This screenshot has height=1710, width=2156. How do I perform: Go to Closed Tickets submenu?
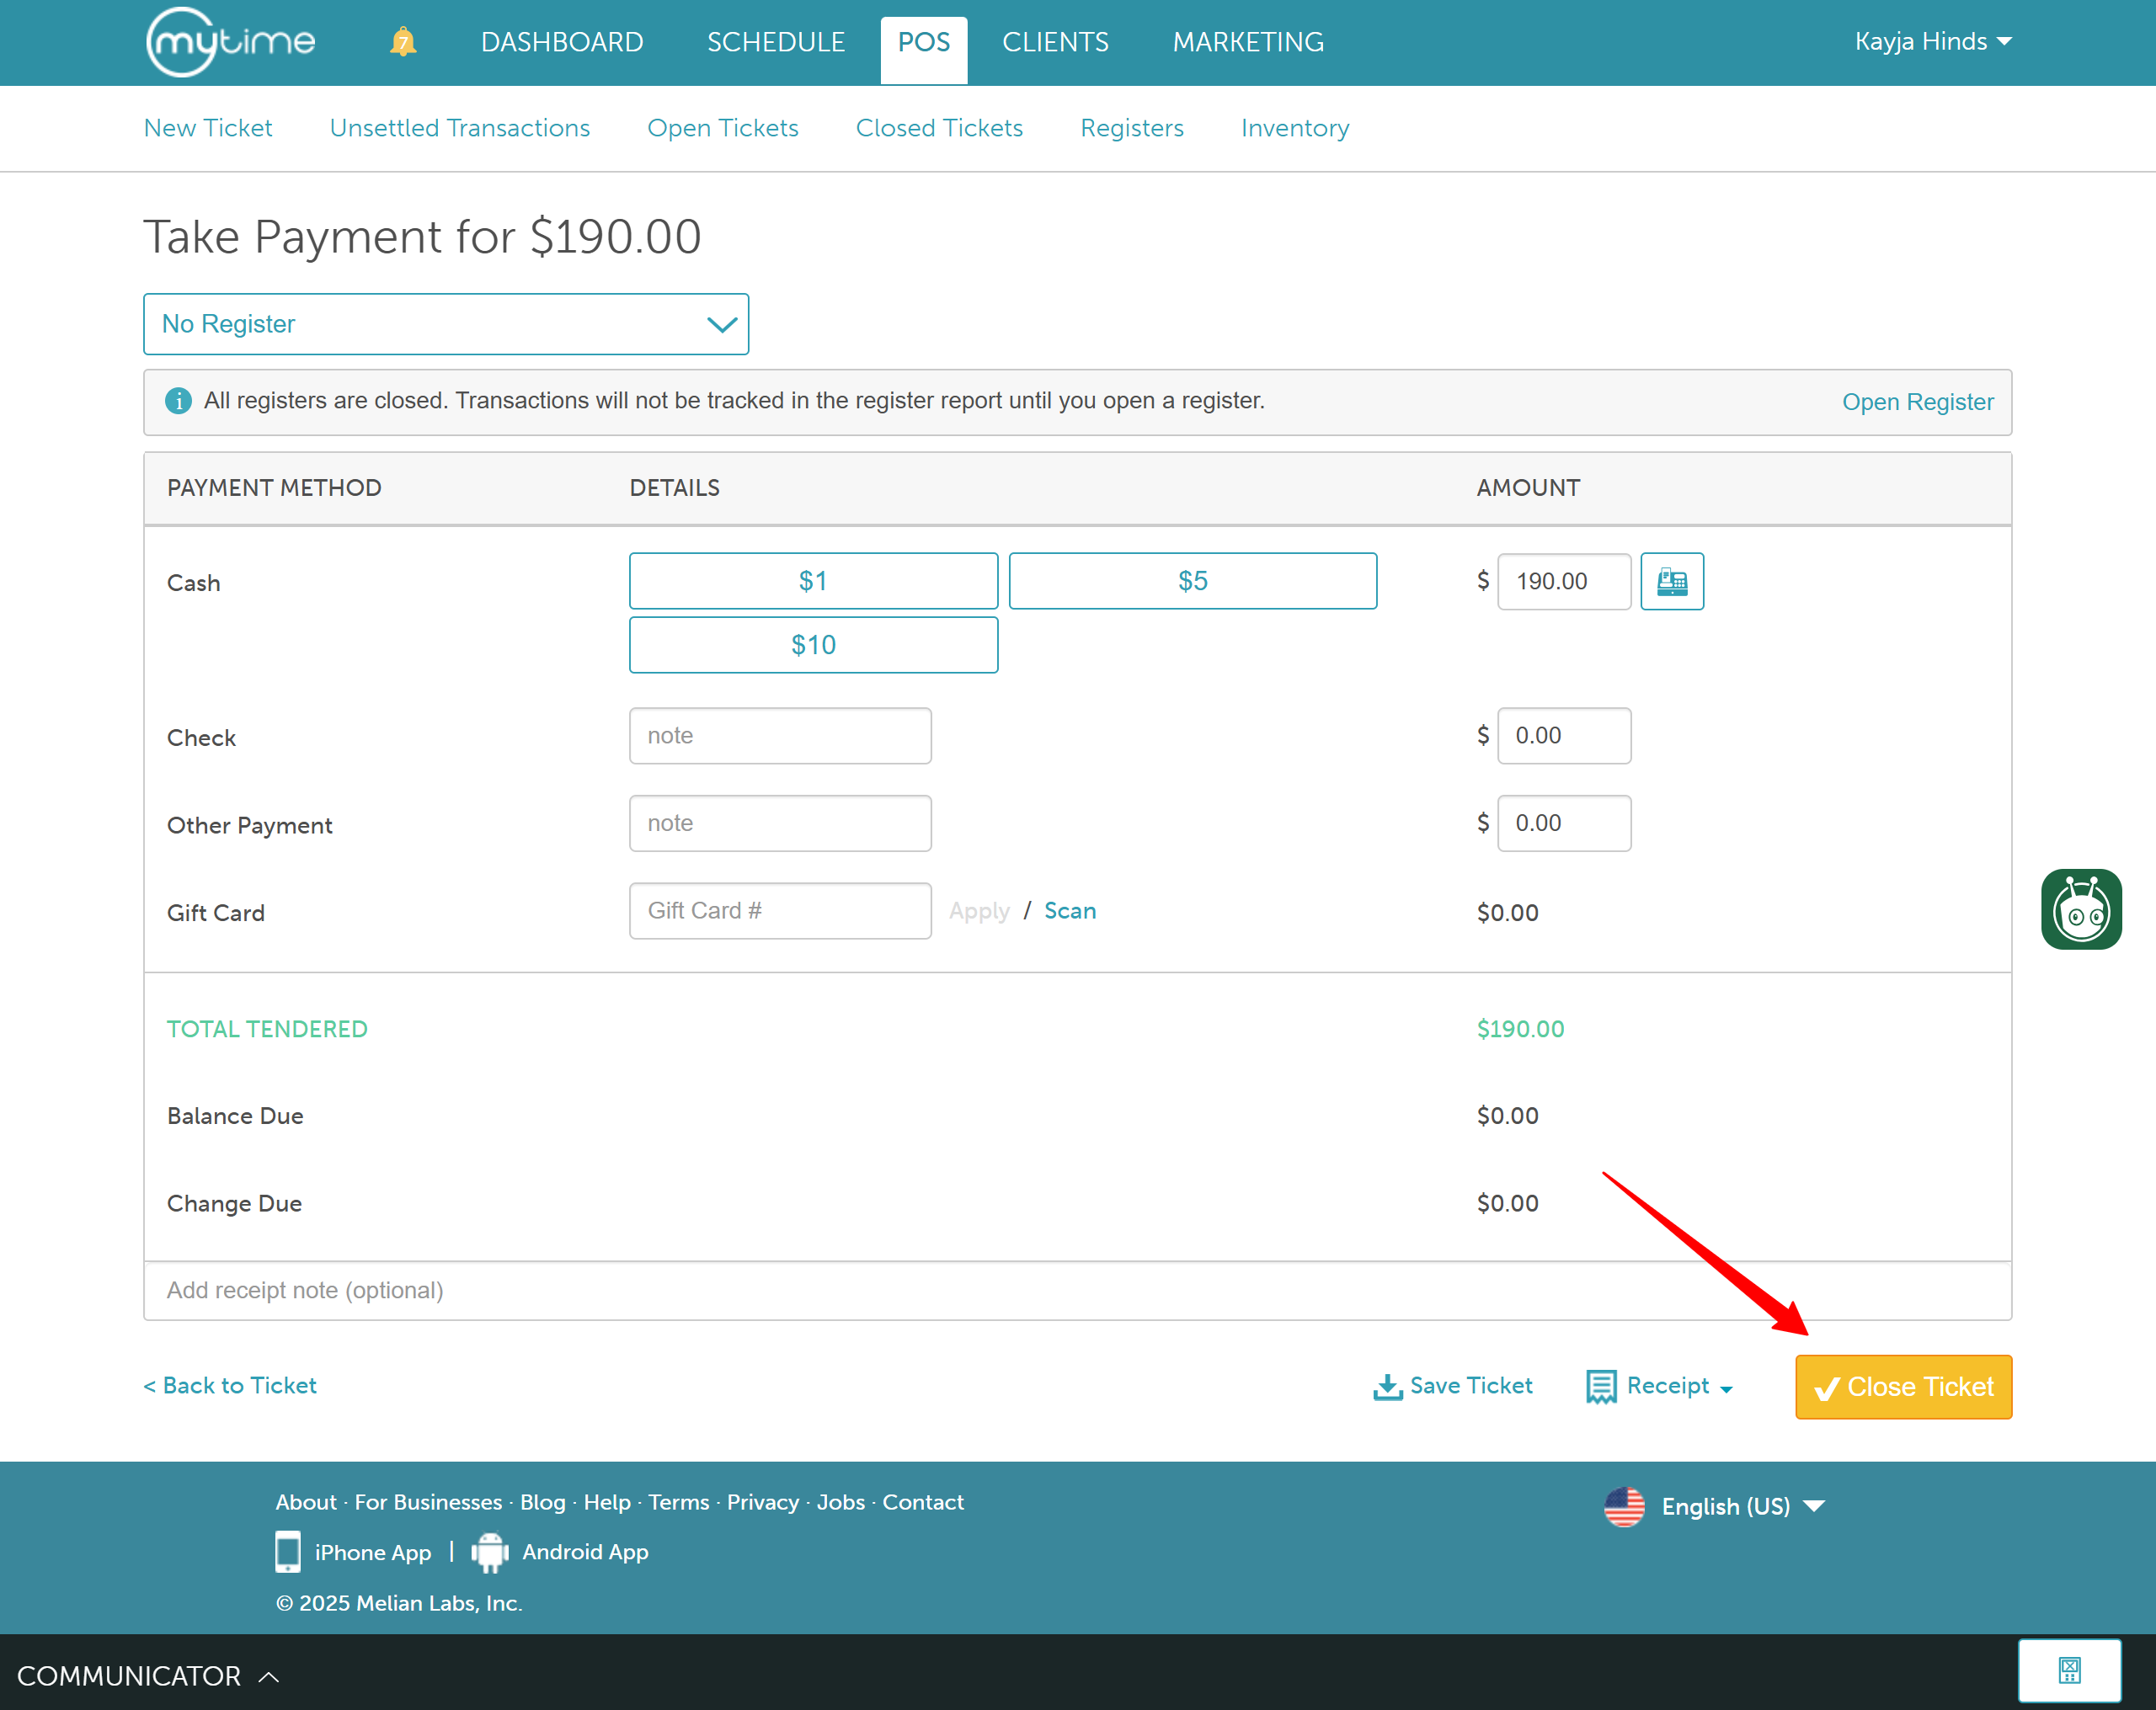(939, 128)
